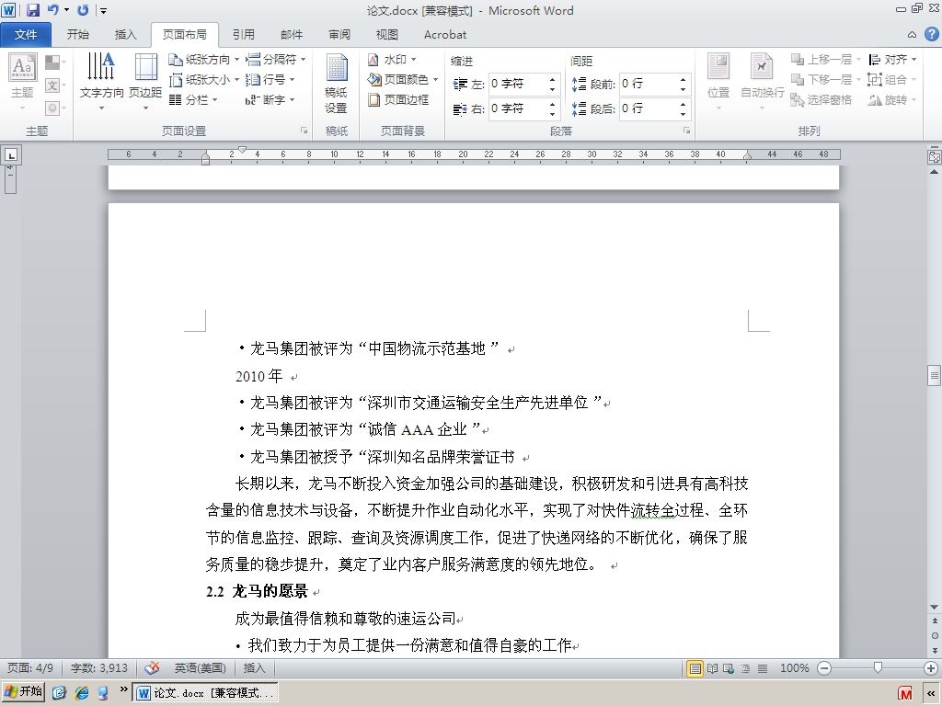The image size is (942, 706).
Task: Click the 100% zoom level button
Action: point(794,667)
